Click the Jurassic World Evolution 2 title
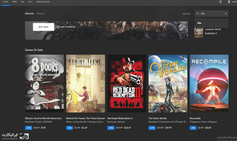The width and height of the screenshot is (237, 141). click(213, 31)
